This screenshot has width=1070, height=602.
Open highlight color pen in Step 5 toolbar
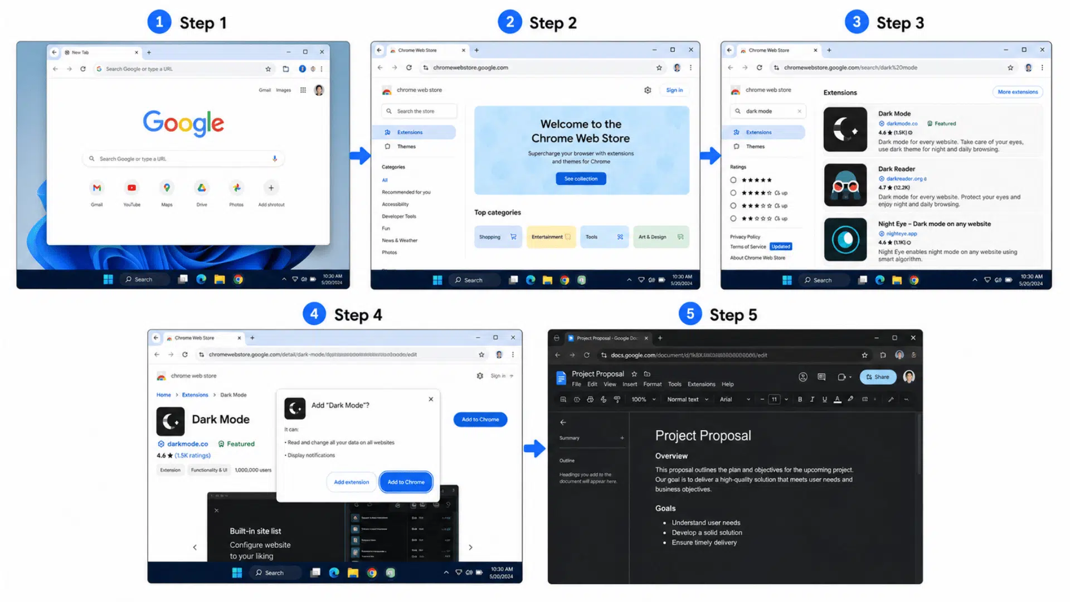(850, 400)
